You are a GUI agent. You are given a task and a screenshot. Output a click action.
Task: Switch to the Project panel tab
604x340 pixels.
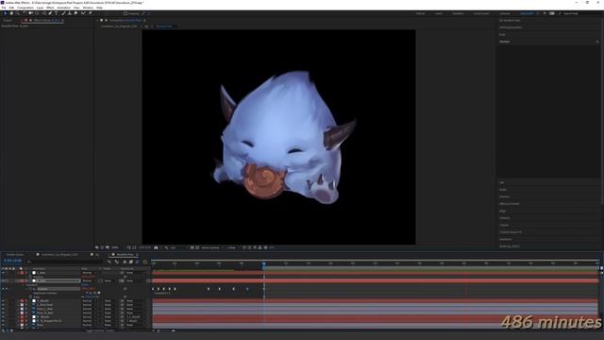8,20
